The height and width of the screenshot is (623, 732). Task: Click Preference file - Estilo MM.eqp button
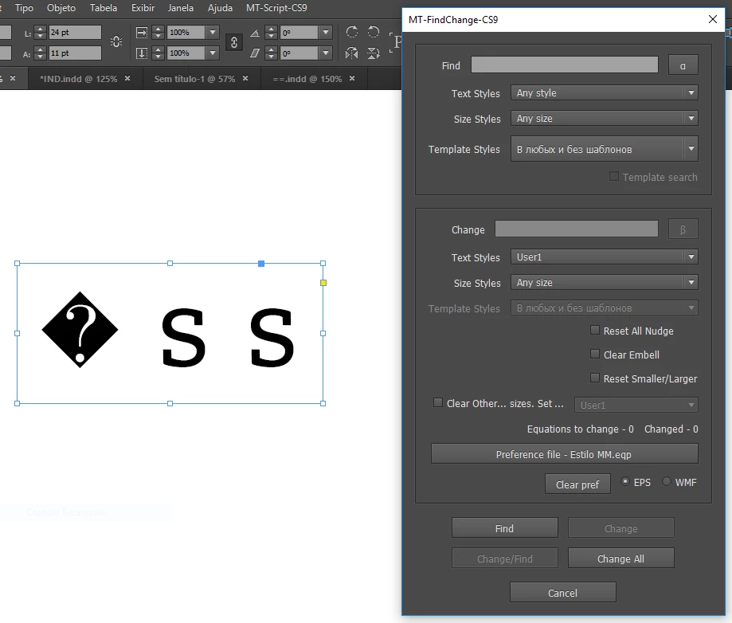565,454
